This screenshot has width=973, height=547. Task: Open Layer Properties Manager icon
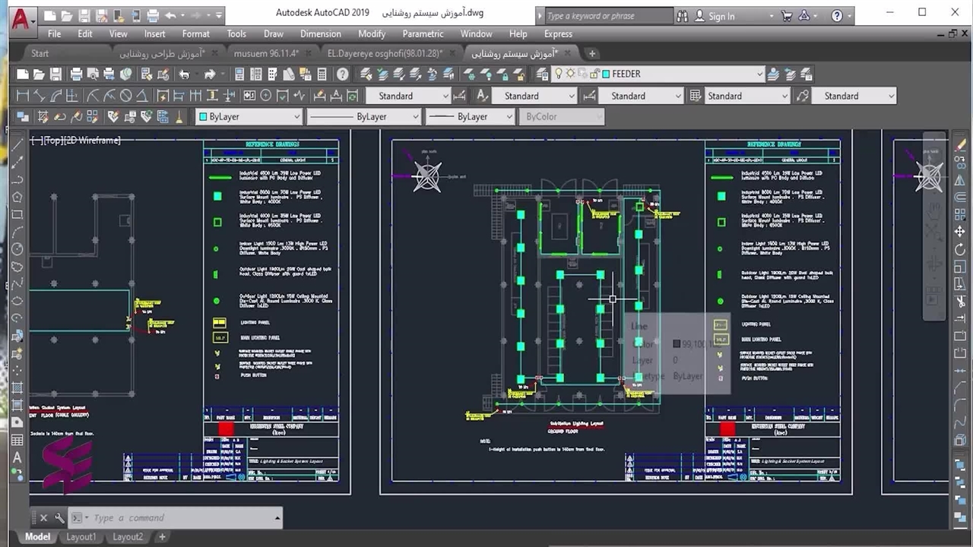pos(542,74)
